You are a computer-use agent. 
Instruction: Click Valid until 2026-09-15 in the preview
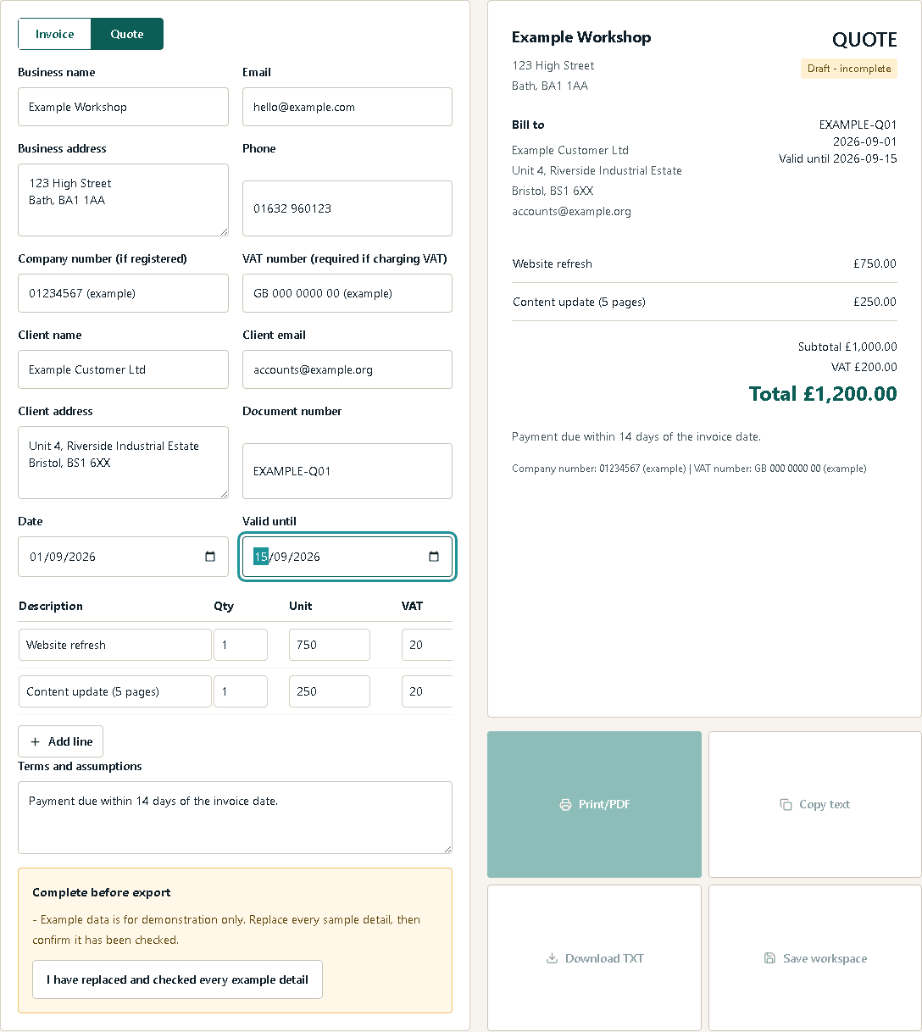point(838,158)
